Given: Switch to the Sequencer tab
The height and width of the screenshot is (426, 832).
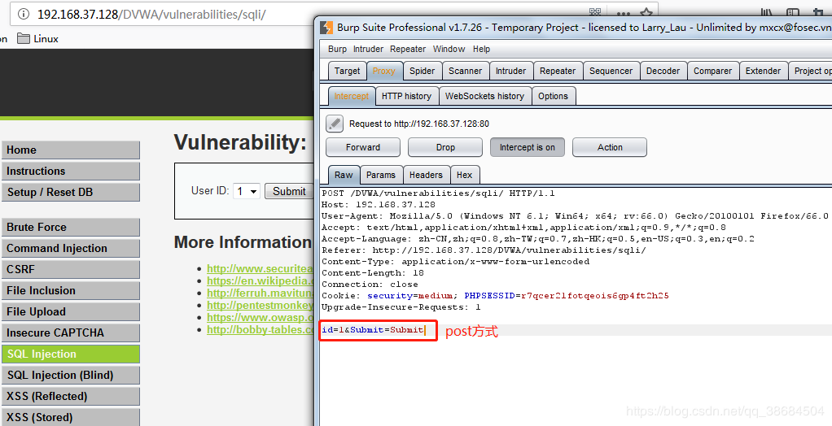Looking at the screenshot, I should pyautogui.click(x=611, y=71).
